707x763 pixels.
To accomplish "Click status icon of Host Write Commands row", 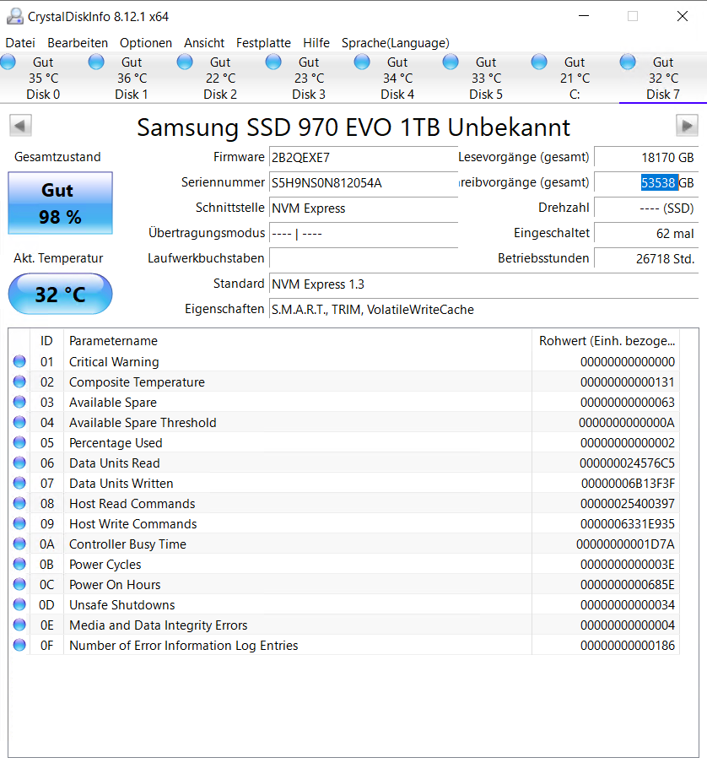I will [19, 523].
